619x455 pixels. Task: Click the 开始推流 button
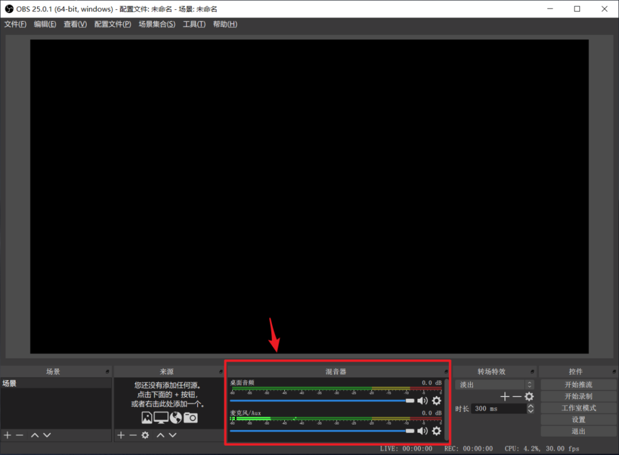[x=578, y=385]
